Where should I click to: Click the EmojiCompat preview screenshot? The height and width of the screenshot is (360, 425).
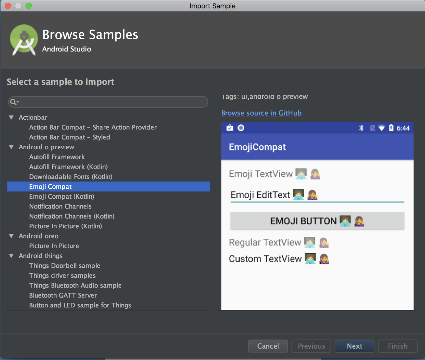(317, 216)
